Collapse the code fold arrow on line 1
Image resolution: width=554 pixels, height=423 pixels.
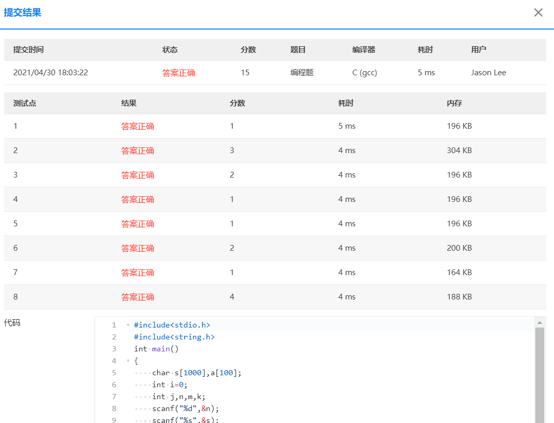click(x=128, y=325)
